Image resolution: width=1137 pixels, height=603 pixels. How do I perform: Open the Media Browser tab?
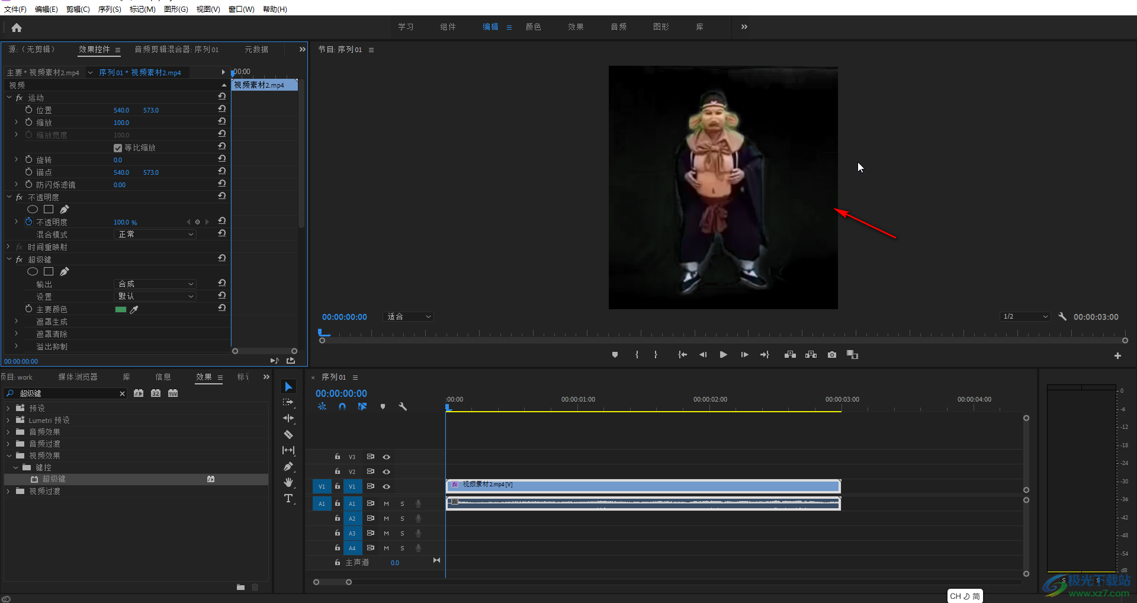tap(78, 377)
